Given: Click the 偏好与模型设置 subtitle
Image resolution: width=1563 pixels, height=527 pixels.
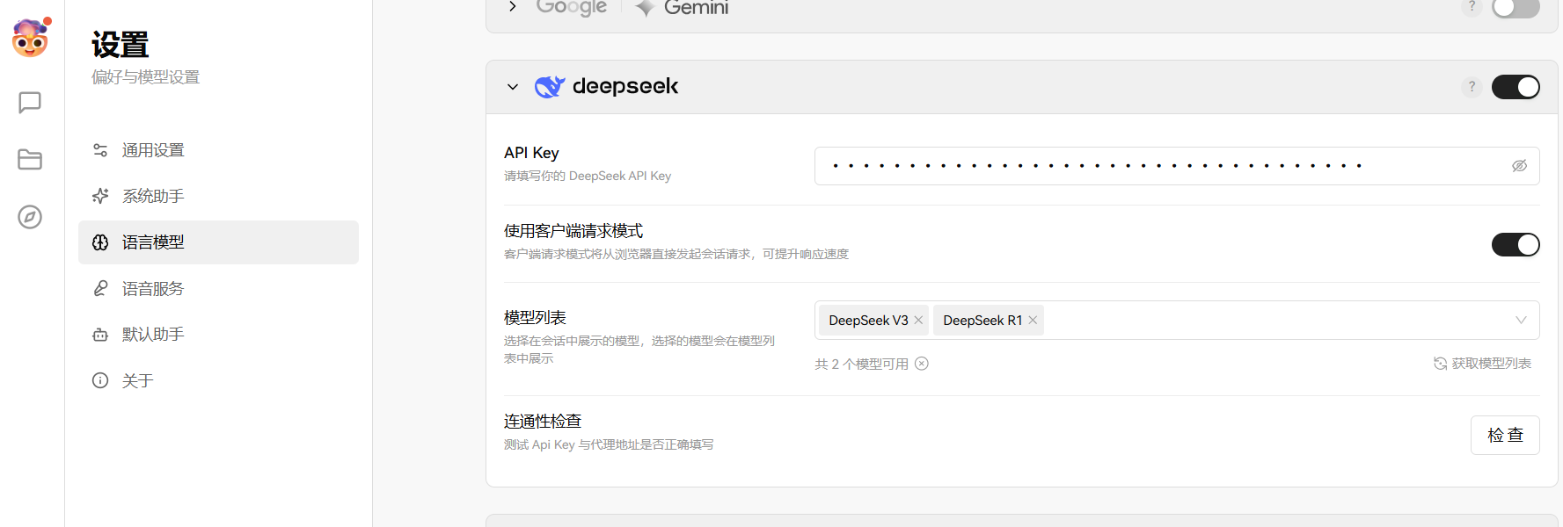Looking at the screenshot, I should click(x=145, y=77).
